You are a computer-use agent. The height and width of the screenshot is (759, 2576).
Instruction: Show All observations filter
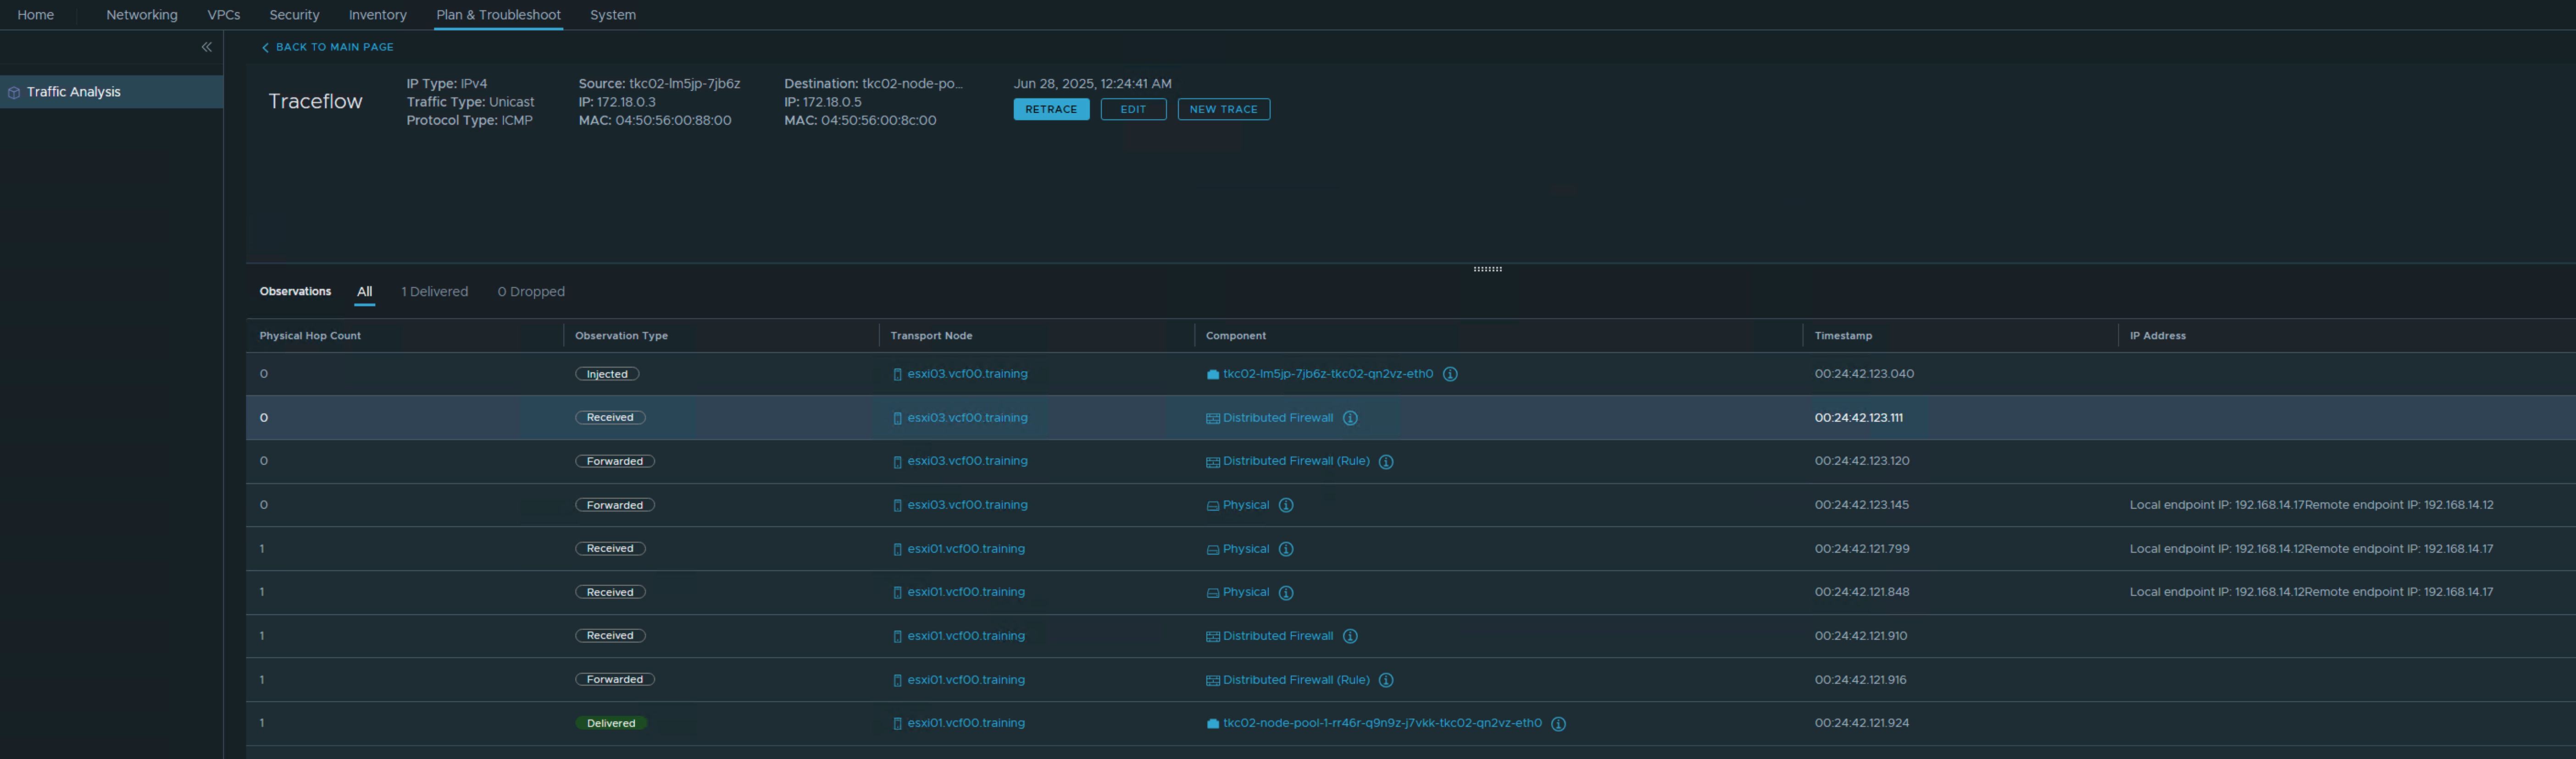coord(365,291)
